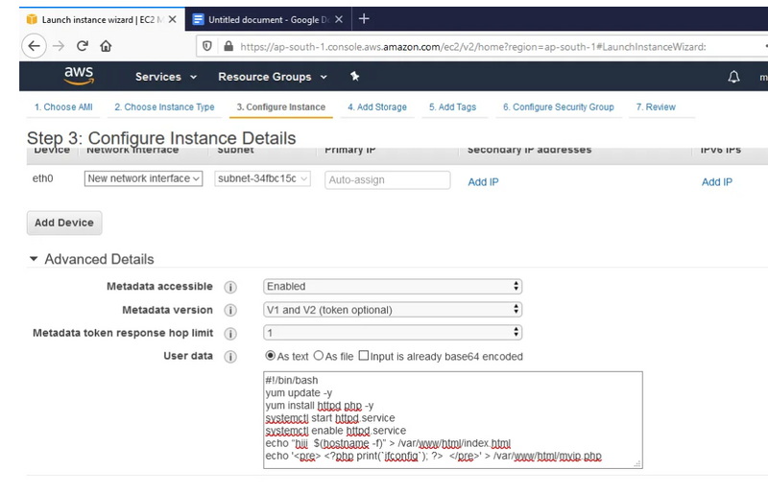Viewport: 768px width, 494px height.
Task: Click the eth0 device label
Action: (42, 178)
